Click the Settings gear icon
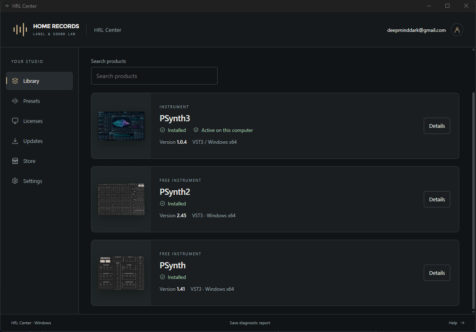The height and width of the screenshot is (332, 476). [15, 181]
